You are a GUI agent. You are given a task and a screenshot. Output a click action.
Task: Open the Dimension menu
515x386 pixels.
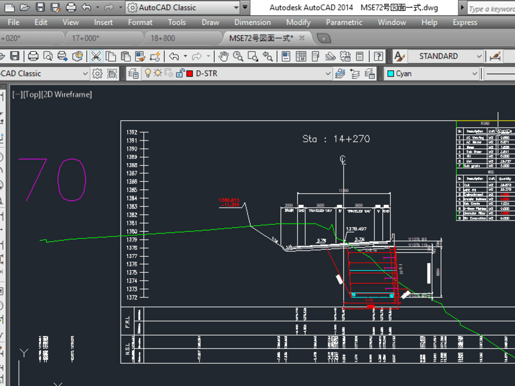click(x=252, y=22)
